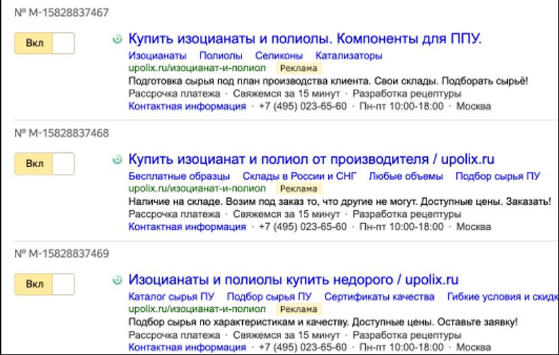The width and height of the screenshot is (559, 355).
Task: Open the Гибкие условия и скидки sitelink
Action: coord(502,297)
